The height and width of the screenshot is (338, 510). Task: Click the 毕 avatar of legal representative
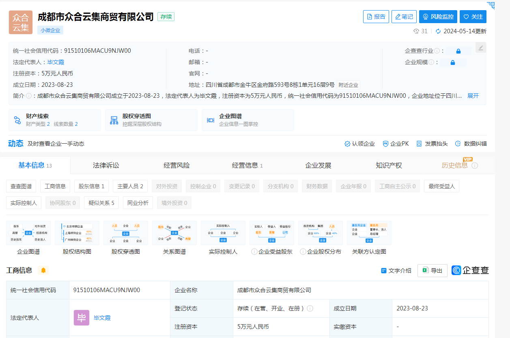click(81, 318)
